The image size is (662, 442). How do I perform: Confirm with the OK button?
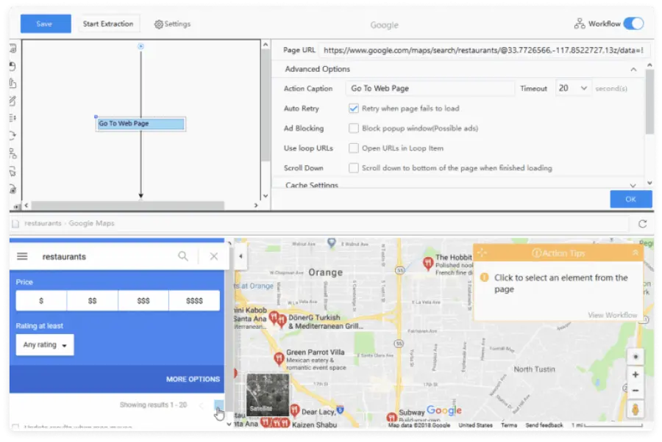631,199
